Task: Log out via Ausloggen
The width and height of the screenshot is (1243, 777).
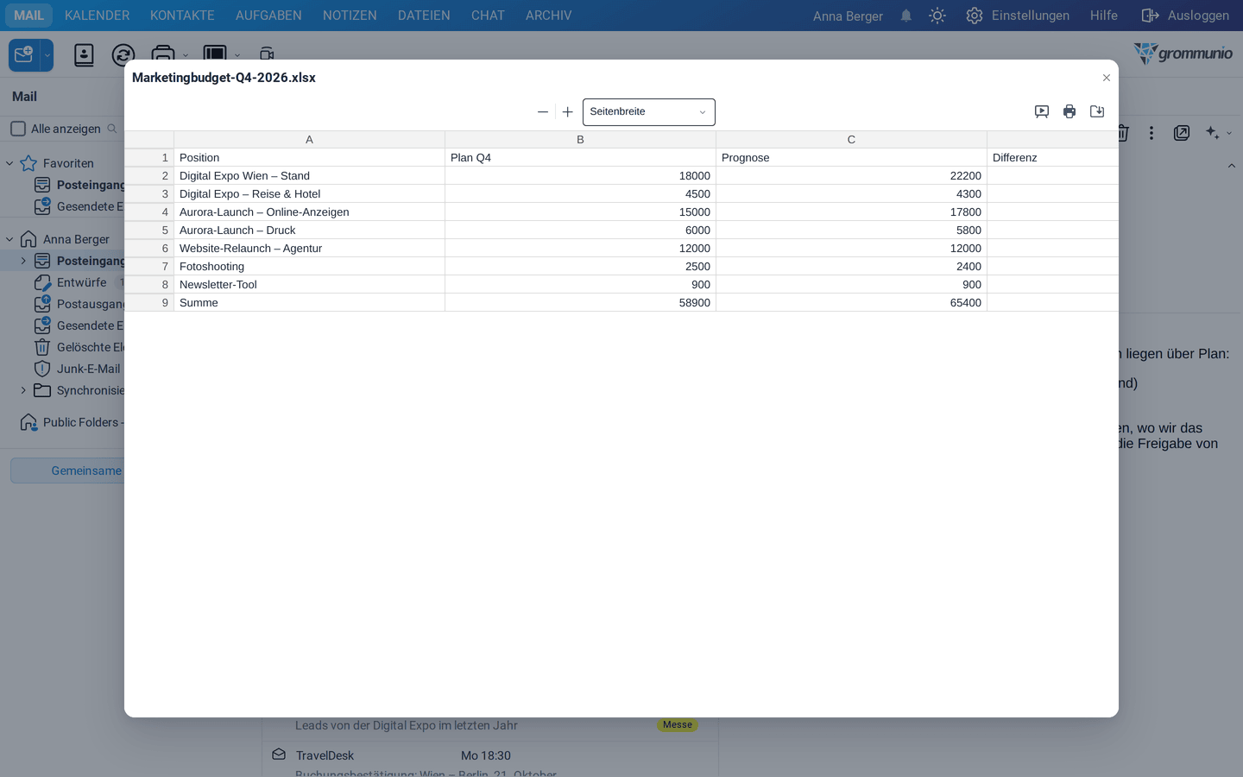Action: [1185, 16]
